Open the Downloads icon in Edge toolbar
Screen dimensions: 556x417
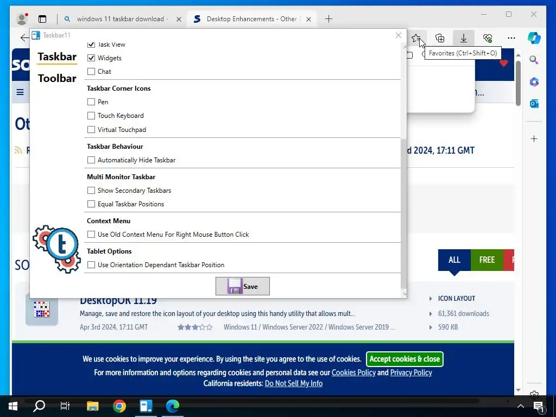click(x=464, y=37)
